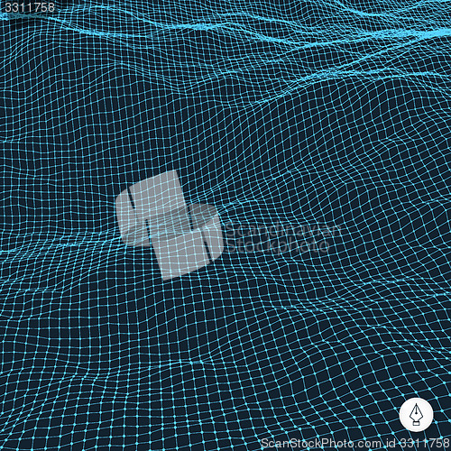451x451 pixels.
Task: Click the ScanStockPhoto.com id 3311758 caption
Action: pyautogui.click(x=355, y=443)
